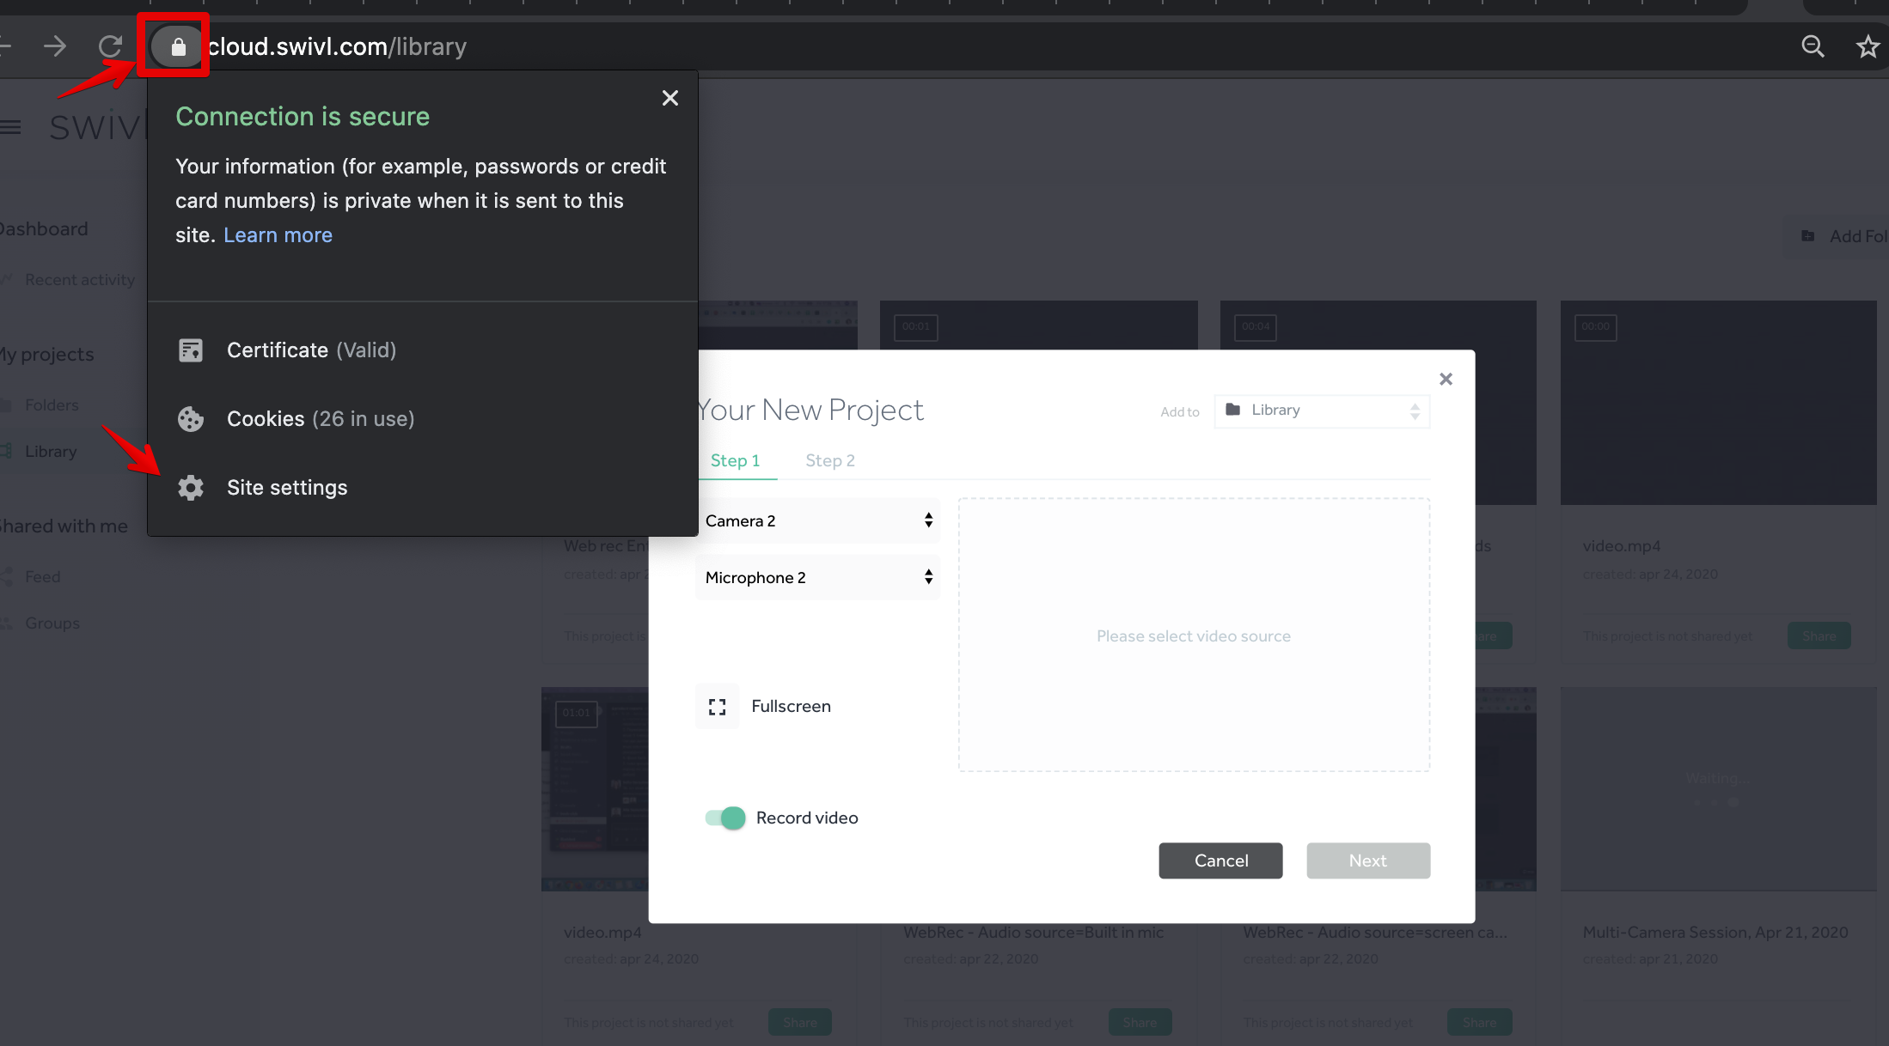The width and height of the screenshot is (1889, 1046).
Task: Click the browser reload icon
Action: (110, 46)
